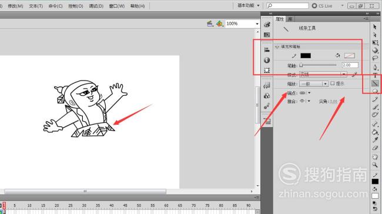Image resolution: width=382 pixels, height=214 pixels.
Task: Open the 窗口(W) menu
Action: [x=117, y=6]
